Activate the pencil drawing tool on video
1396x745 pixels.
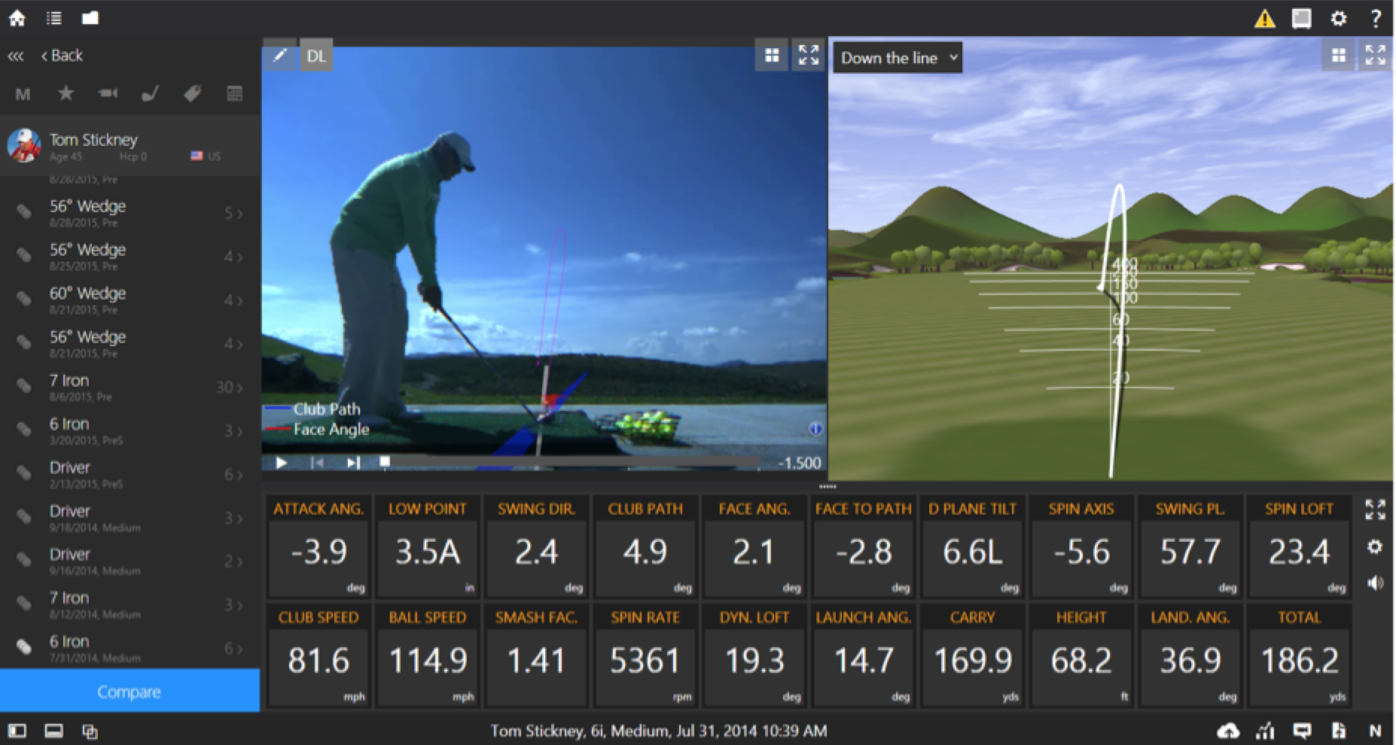point(280,55)
